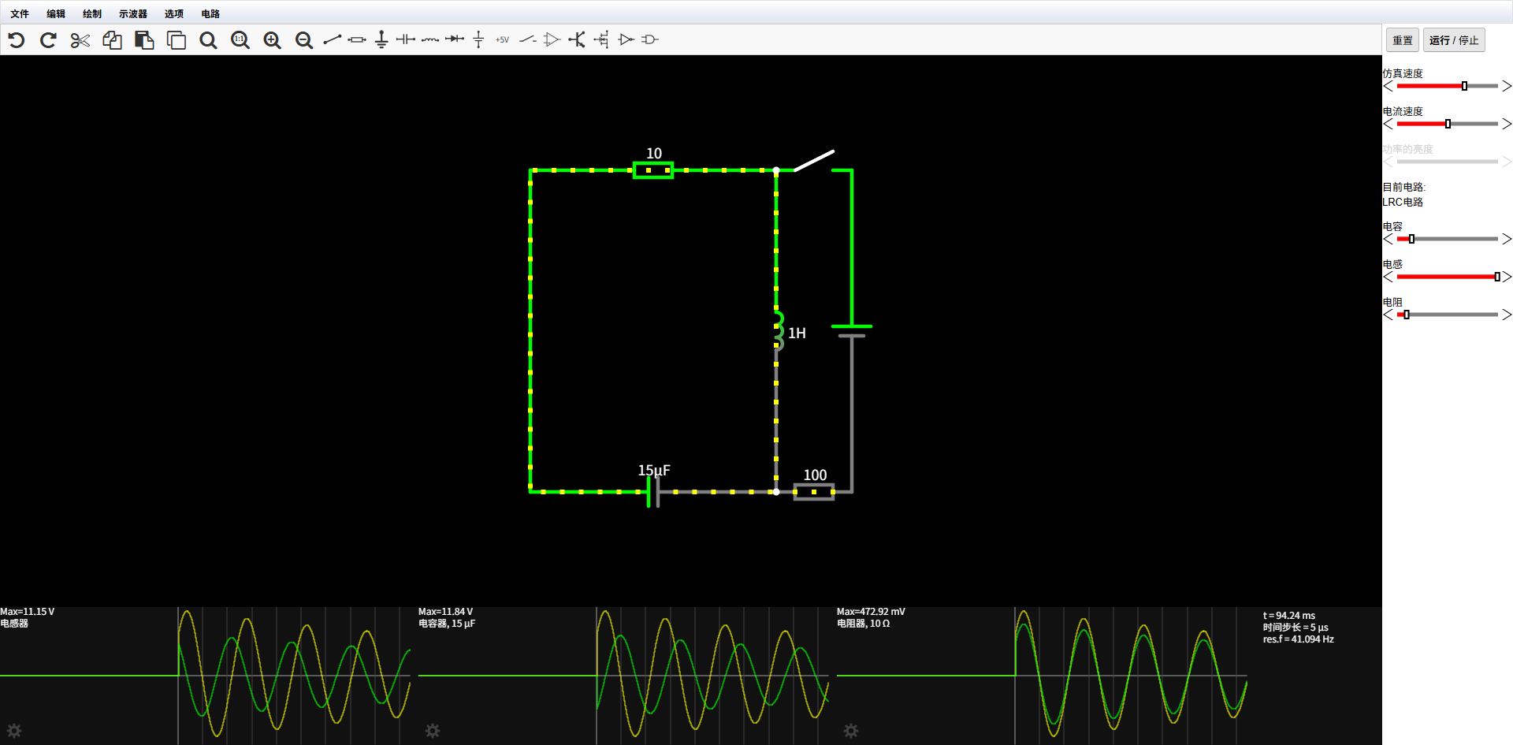The height and width of the screenshot is (745, 1513).
Task: Redo the last action
Action: click(x=47, y=39)
